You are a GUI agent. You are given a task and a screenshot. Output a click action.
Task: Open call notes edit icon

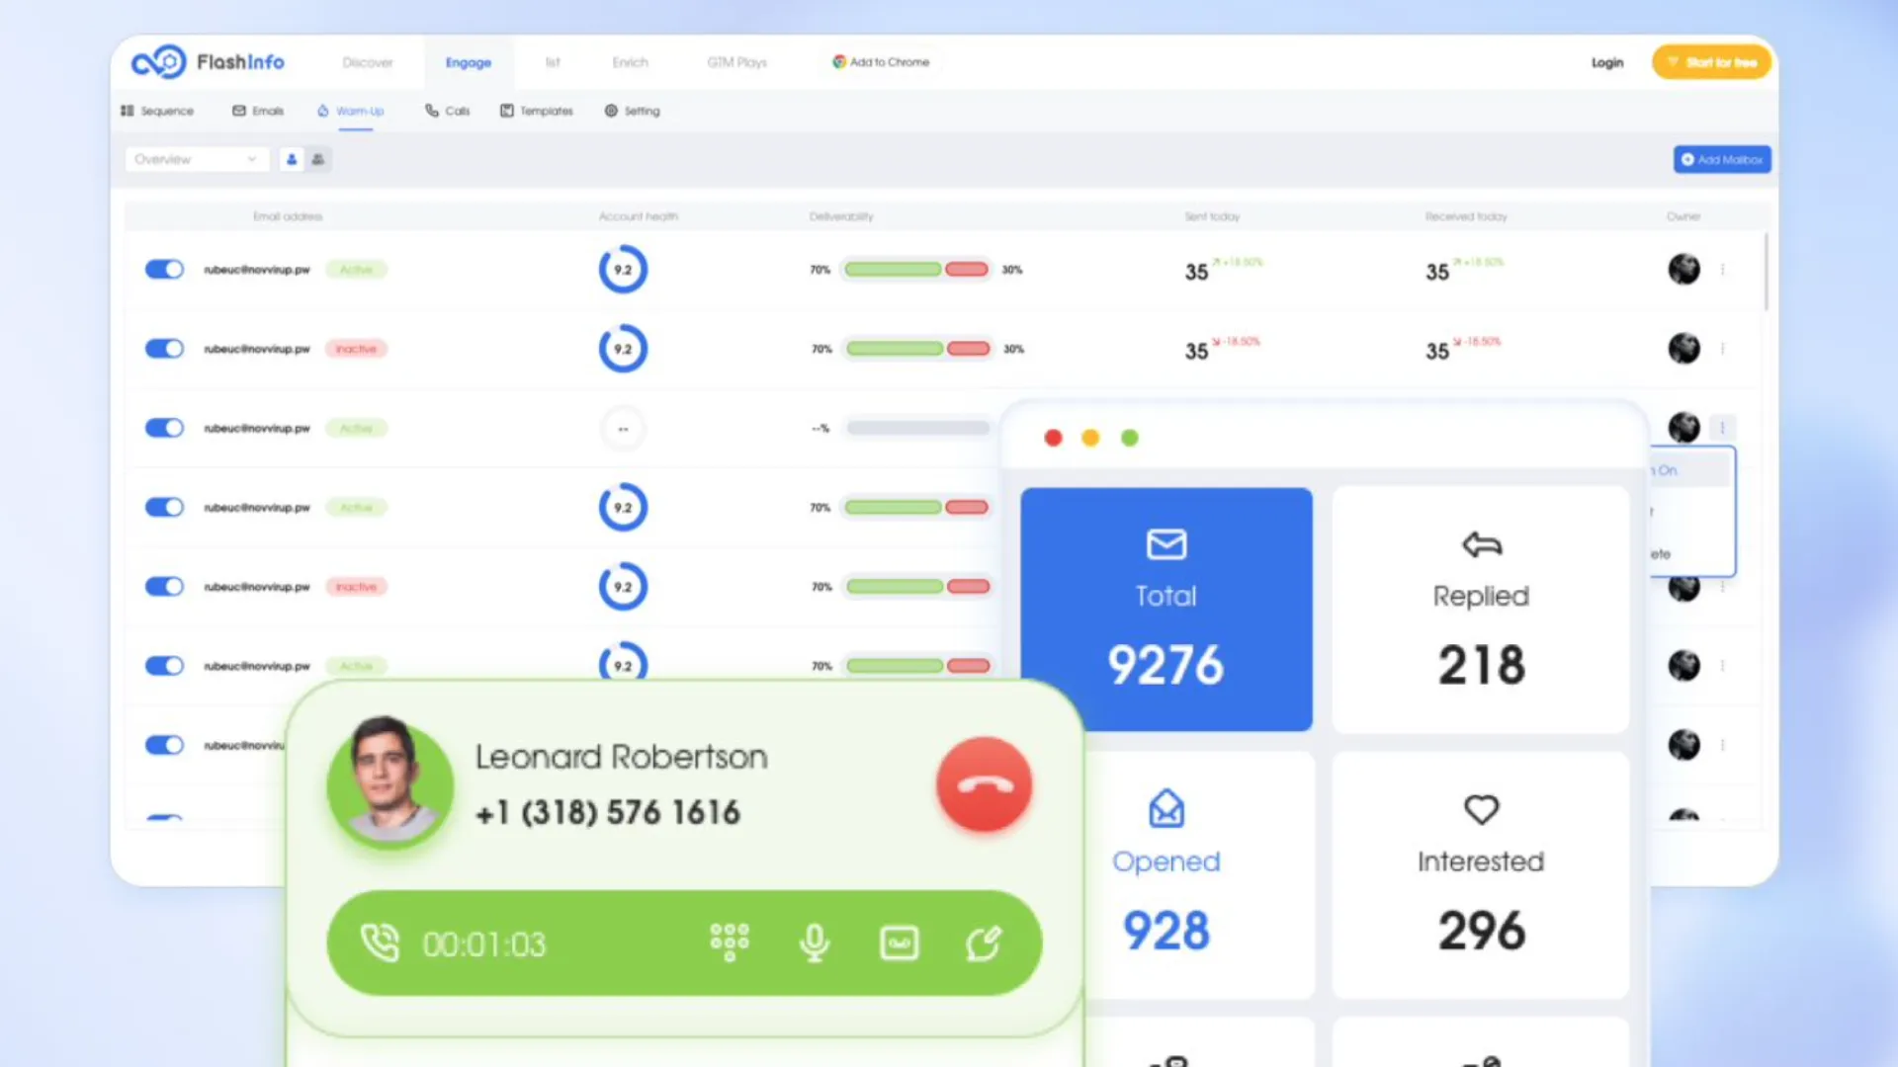tap(984, 943)
